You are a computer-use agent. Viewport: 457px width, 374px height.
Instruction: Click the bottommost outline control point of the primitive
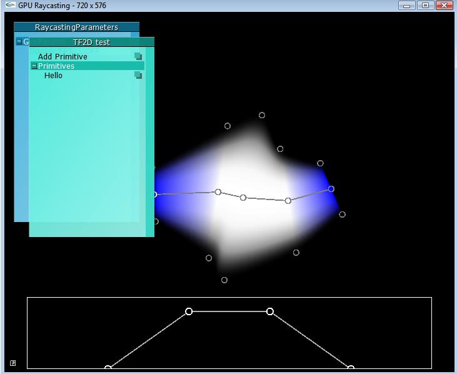point(224,280)
